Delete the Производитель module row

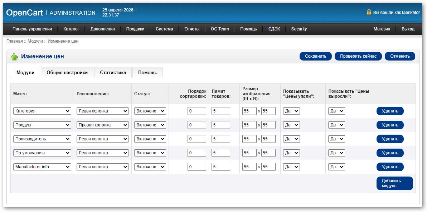(390, 139)
